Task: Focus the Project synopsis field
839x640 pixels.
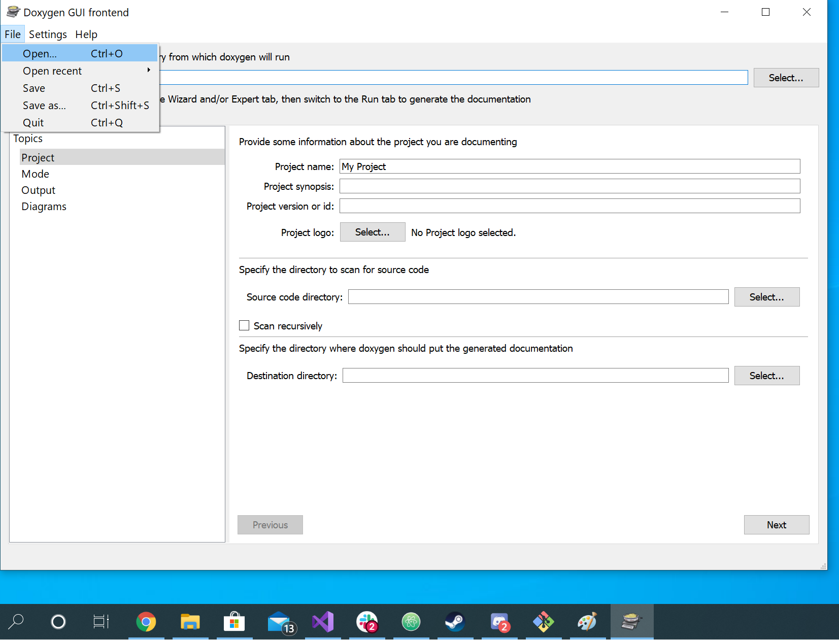Action: pyautogui.click(x=569, y=186)
